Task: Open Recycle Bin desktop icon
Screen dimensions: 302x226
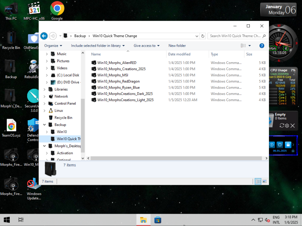Action: [11, 40]
